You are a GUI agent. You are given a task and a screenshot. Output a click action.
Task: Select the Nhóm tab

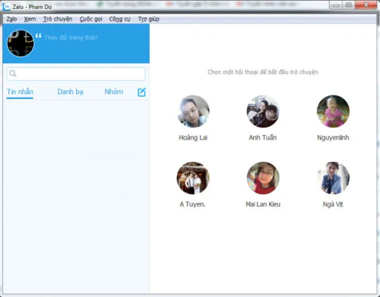(x=114, y=92)
